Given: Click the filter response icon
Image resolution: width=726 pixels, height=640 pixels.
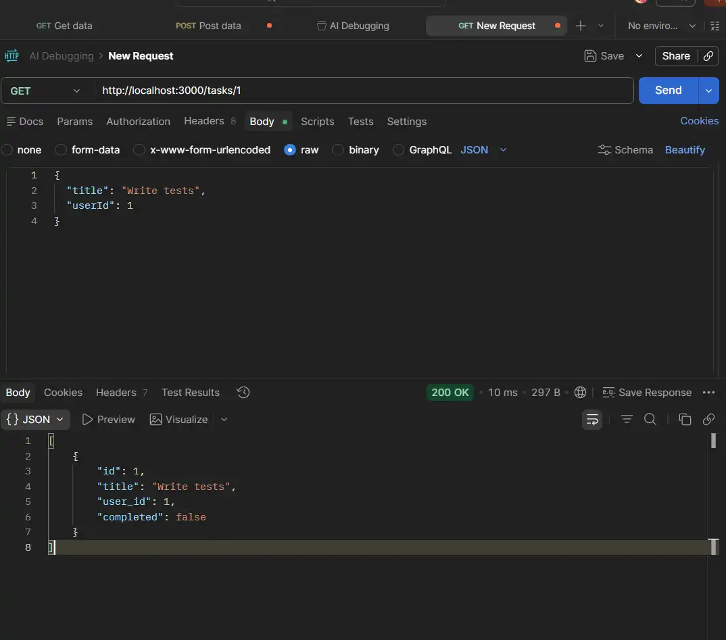Looking at the screenshot, I should (x=627, y=420).
